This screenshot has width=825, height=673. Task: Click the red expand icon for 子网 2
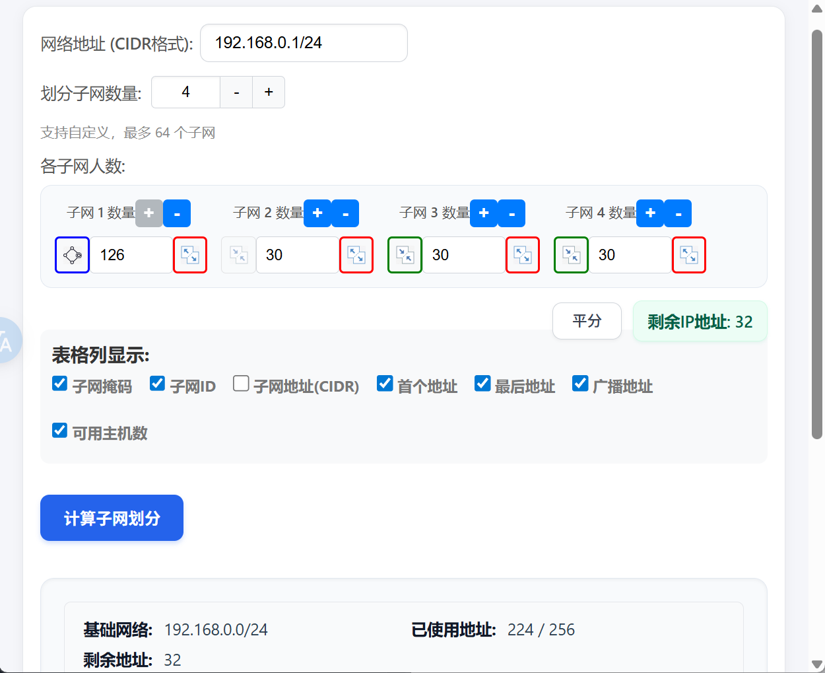[356, 255]
